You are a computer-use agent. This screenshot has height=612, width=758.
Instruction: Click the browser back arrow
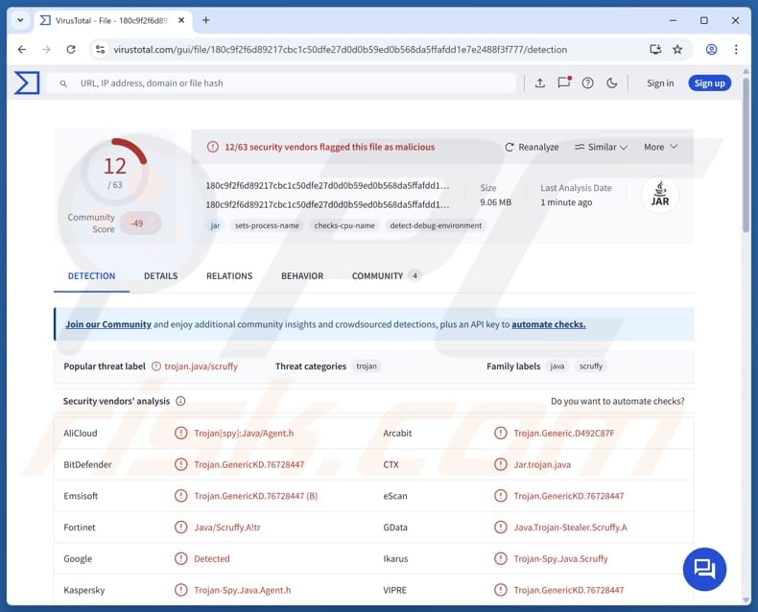click(x=22, y=49)
